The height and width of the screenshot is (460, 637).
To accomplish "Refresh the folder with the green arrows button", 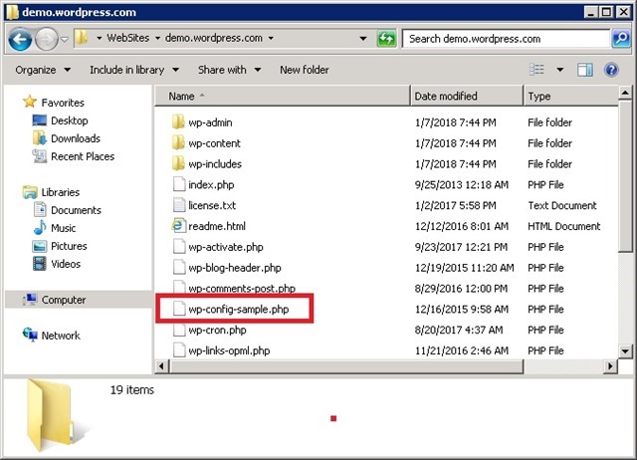I will click(386, 39).
